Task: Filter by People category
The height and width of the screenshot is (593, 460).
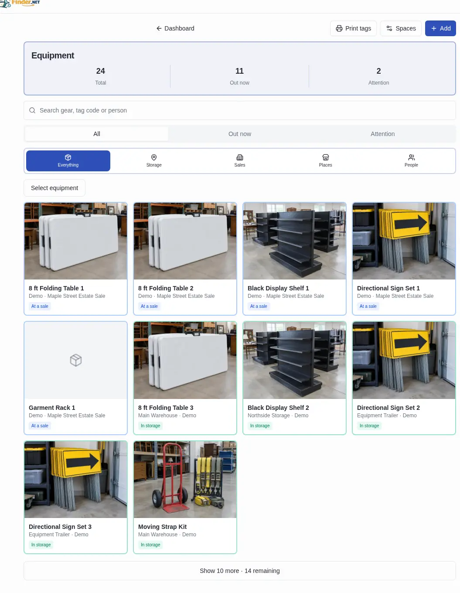Action: [411, 161]
